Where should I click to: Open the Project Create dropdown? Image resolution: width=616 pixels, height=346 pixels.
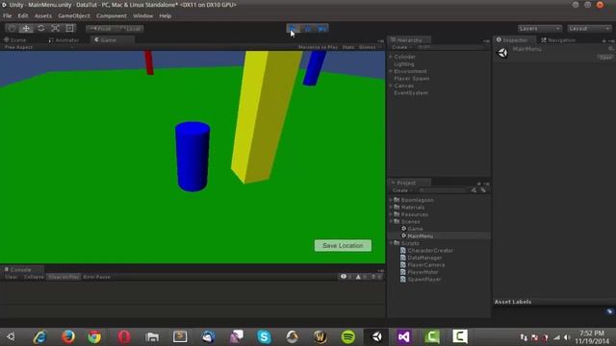click(x=402, y=190)
